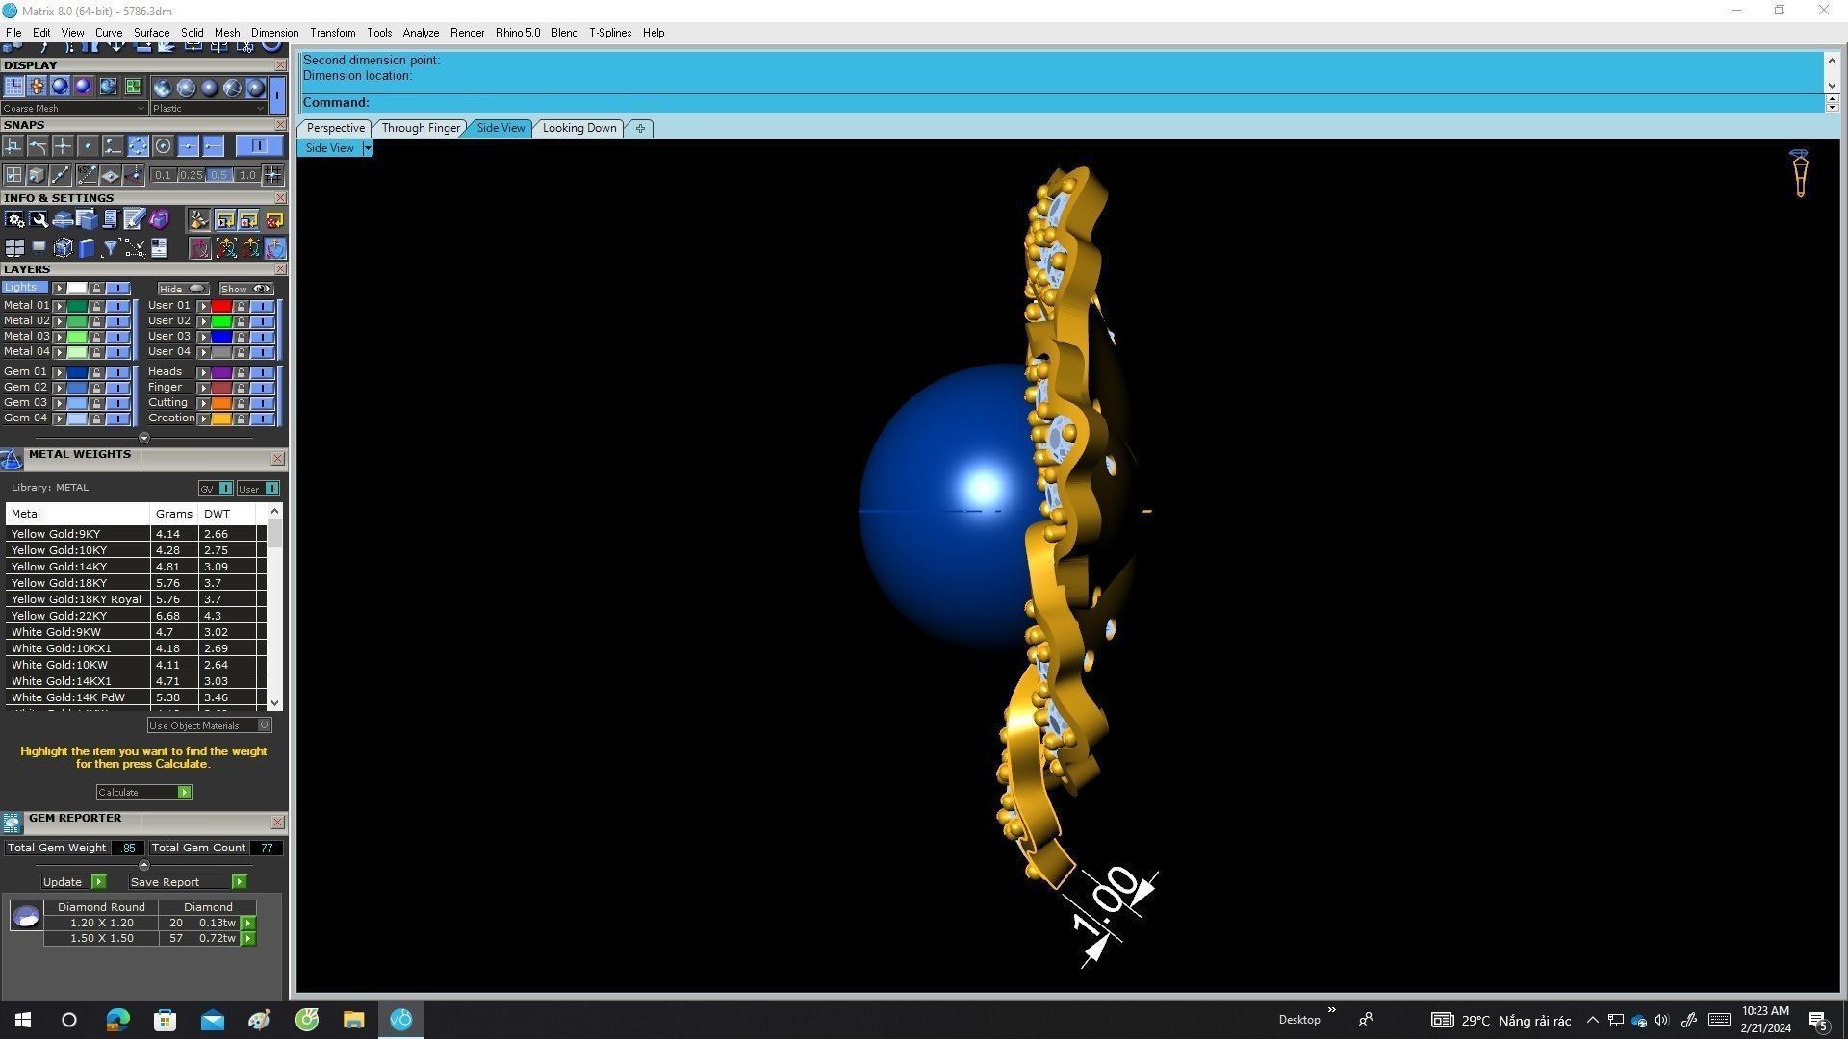Switch to the Looking Down tab

pos(578,128)
